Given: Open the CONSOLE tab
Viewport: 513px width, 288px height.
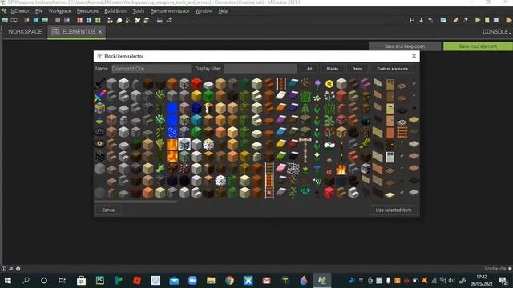Looking at the screenshot, I should pyautogui.click(x=495, y=32).
